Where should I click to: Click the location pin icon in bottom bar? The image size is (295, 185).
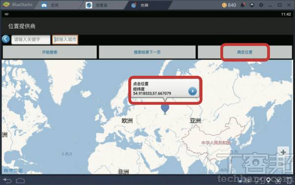[268, 180]
